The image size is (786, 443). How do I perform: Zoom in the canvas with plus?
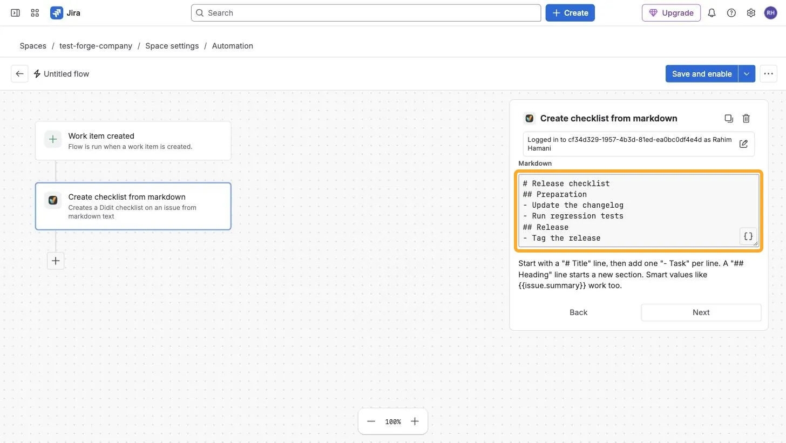coord(415,421)
